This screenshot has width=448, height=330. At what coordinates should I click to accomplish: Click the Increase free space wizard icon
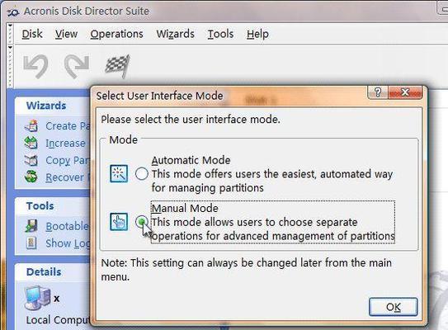coord(31,143)
